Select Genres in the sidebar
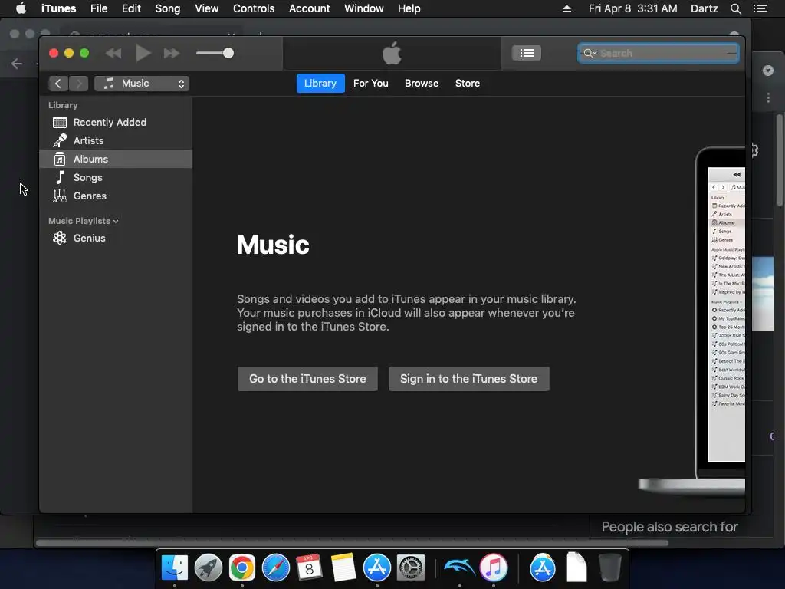Viewport: 785px width, 589px height. point(116,196)
